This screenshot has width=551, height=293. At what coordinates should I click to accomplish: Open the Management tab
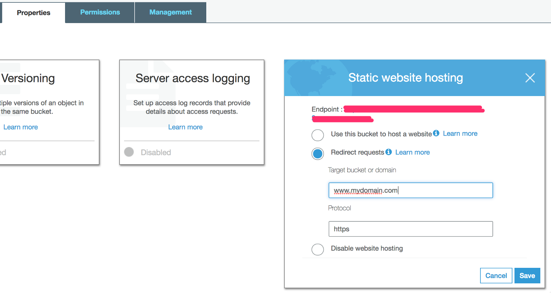coord(170,12)
